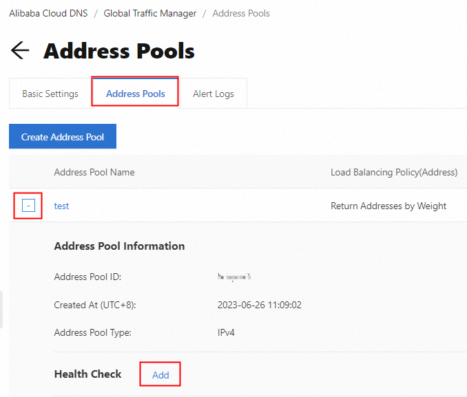Switch to the Basic Settings tab
Viewport: 467px width, 397px height.
(50, 94)
